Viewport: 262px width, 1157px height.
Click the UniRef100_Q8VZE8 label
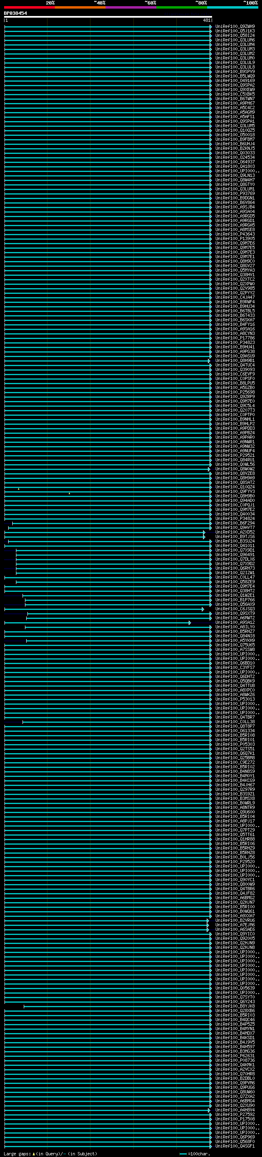(x=235, y=473)
